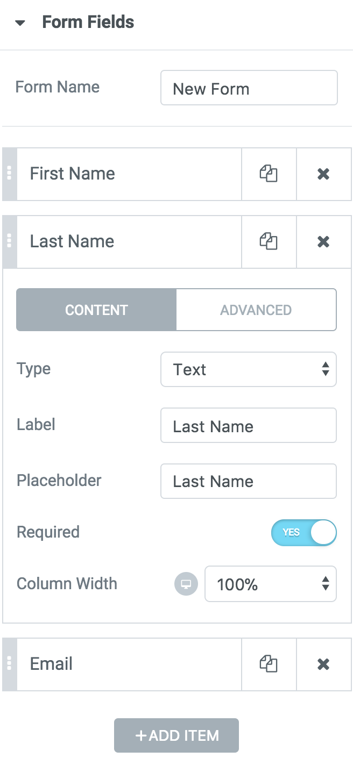
Task: Duplicate the First Name field
Action: point(269,174)
